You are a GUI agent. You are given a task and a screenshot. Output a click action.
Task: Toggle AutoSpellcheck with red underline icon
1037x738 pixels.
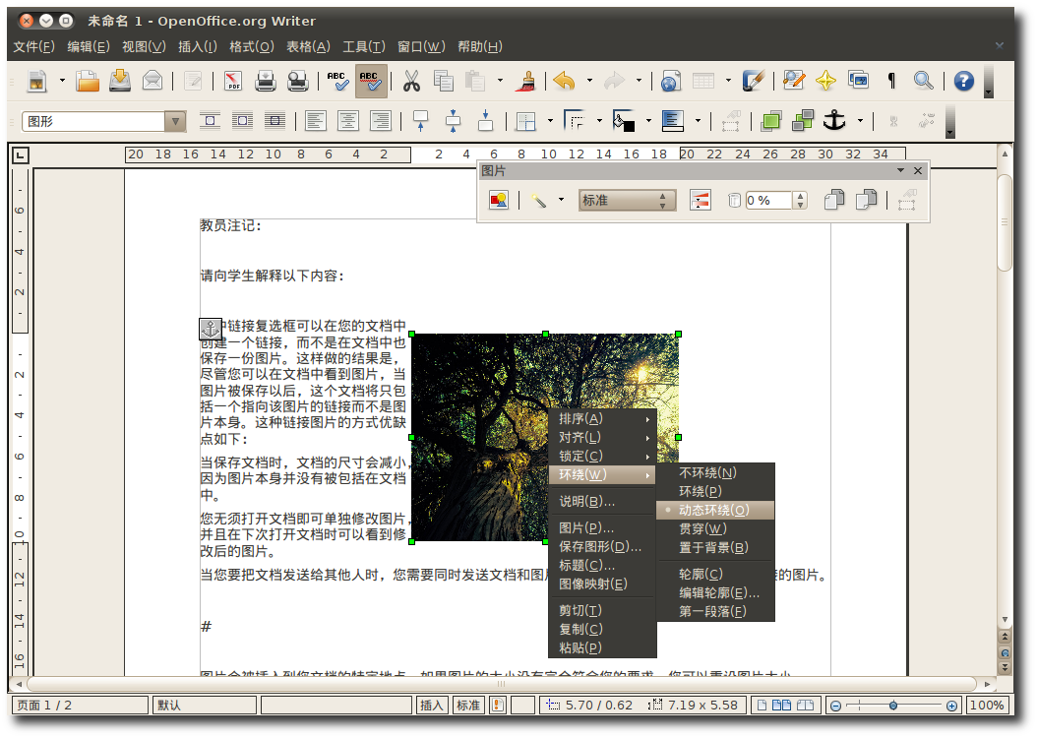370,81
